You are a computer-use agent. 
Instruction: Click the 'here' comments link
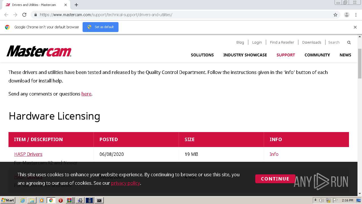click(x=86, y=94)
